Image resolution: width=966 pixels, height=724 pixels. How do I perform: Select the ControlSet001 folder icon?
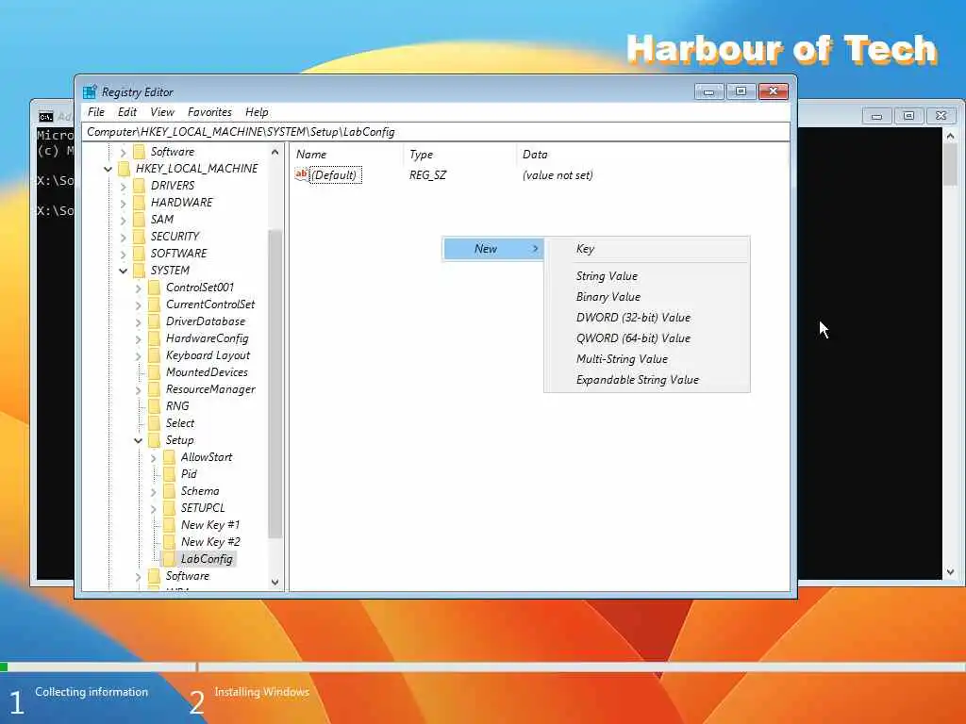(x=155, y=288)
